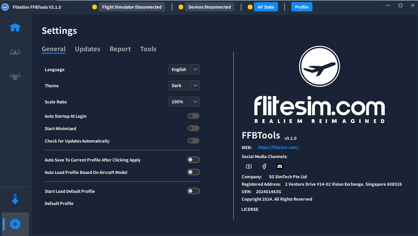
Task: Toggle Start Minimized switch
Action: click(x=193, y=129)
